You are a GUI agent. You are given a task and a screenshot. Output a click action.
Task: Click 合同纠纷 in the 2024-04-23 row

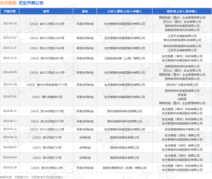(85, 138)
